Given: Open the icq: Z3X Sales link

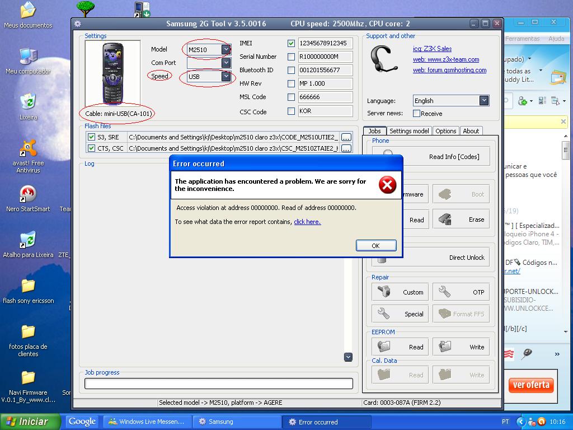Looking at the screenshot, I should pyautogui.click(x=433, y=49).
